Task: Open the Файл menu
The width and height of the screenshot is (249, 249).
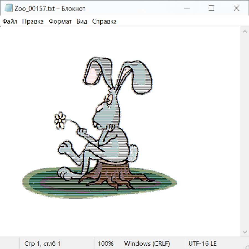Action: (10, 21)
